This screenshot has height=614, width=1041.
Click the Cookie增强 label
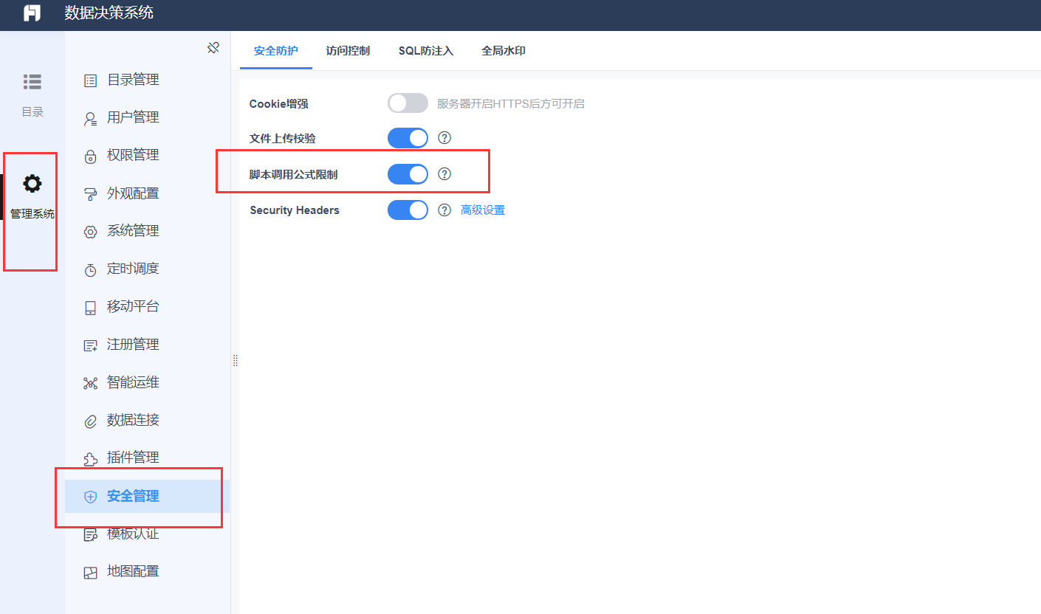[279, 104]
